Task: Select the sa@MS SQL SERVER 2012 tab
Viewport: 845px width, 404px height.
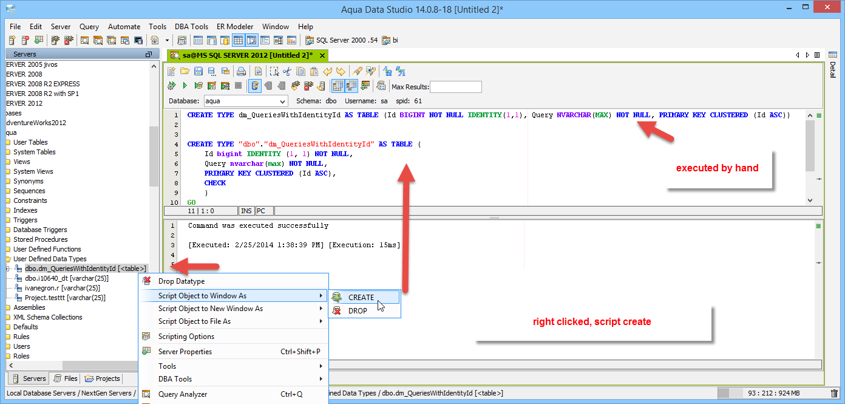Action: [248, 55]
